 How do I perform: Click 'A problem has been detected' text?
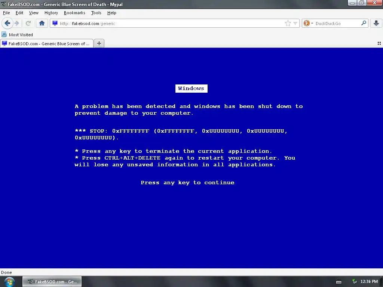tap(189, 109)
